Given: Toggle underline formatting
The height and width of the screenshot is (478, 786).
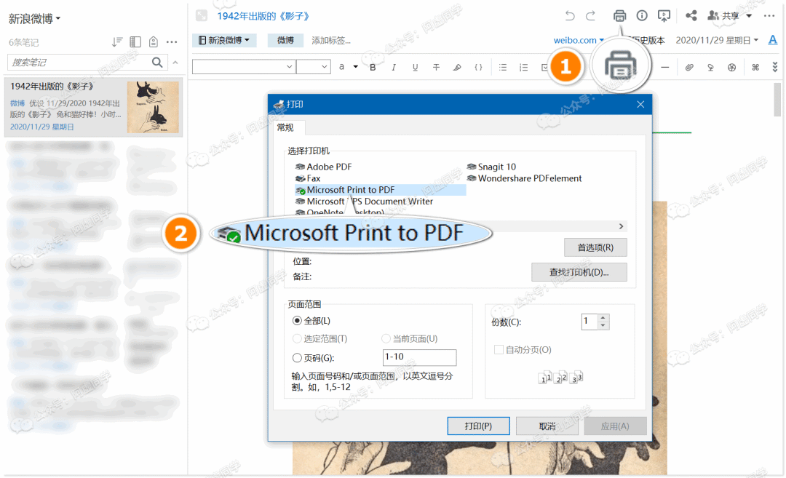Looking at the screenshot, I should click(415, 67).
